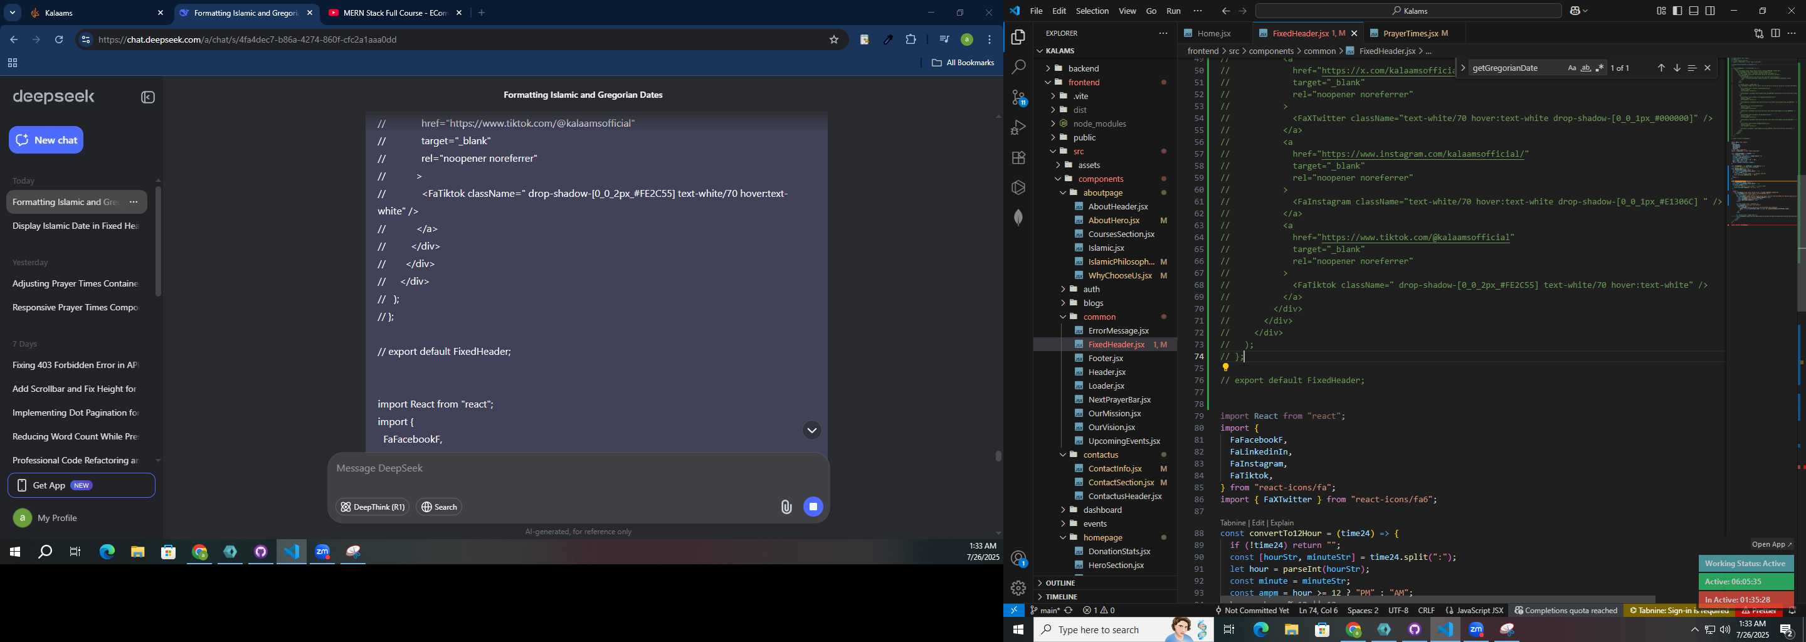This screenshot has height=642, width=1806.
Task: Click Customize Layout icon in VS Code title bar
Action: (x=1661, y=11)
